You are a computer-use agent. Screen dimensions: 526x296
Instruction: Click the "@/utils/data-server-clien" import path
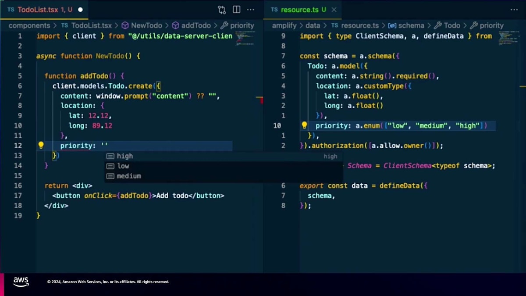pyautogui.click(x=180, y=36)
